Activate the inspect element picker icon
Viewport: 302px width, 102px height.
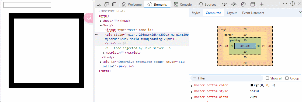click(x=99, y=4)
